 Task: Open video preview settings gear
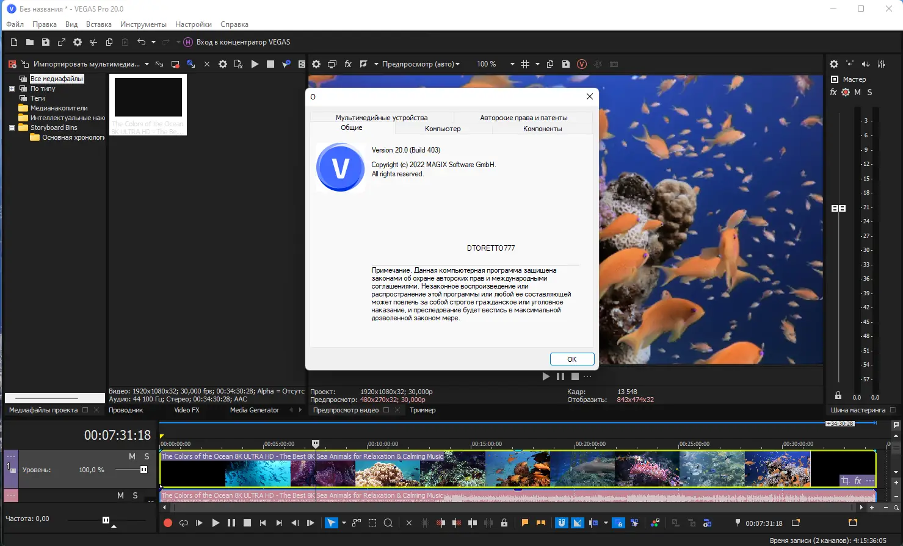pyautogui.click(x=316, y=64)
